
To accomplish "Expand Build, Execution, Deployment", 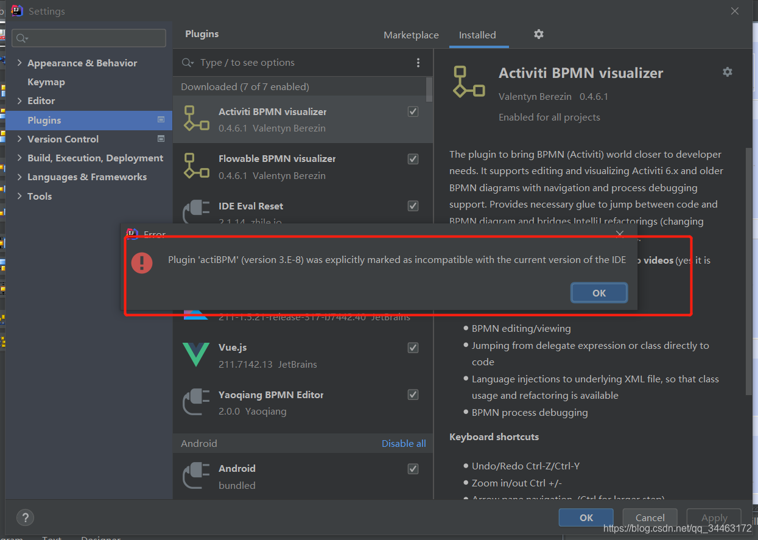I will pos(19,158).
